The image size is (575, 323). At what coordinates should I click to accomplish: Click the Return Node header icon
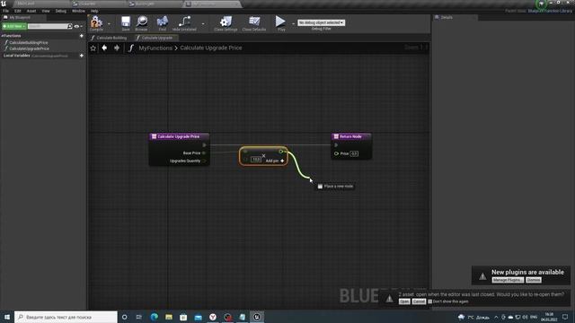336,136
